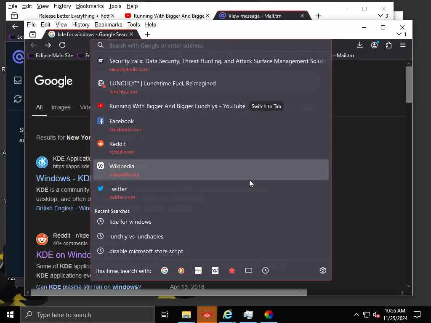This screenshot has width=431, height=323.
Task: Choose recent search 'kde for windows'
Action: [211, 222]
